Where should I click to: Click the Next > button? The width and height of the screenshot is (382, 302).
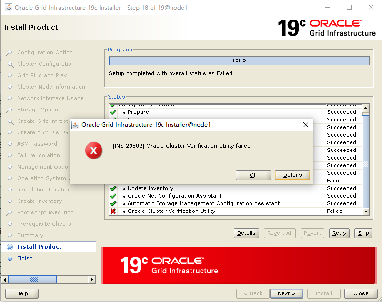pos(287,293)
